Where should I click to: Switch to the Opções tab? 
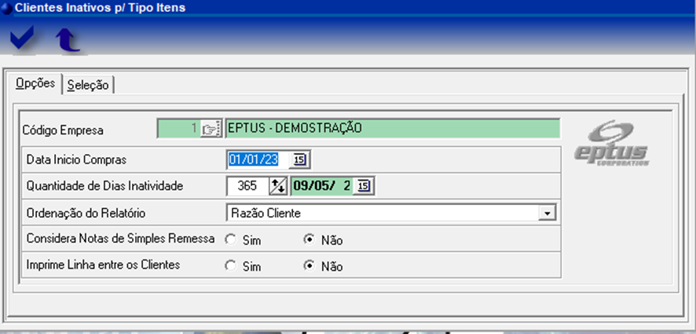[35, 84]
